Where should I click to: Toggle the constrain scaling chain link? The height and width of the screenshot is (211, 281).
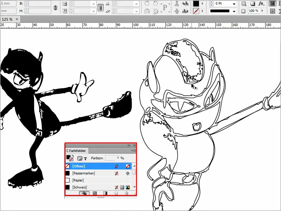[x=100, y=7]
